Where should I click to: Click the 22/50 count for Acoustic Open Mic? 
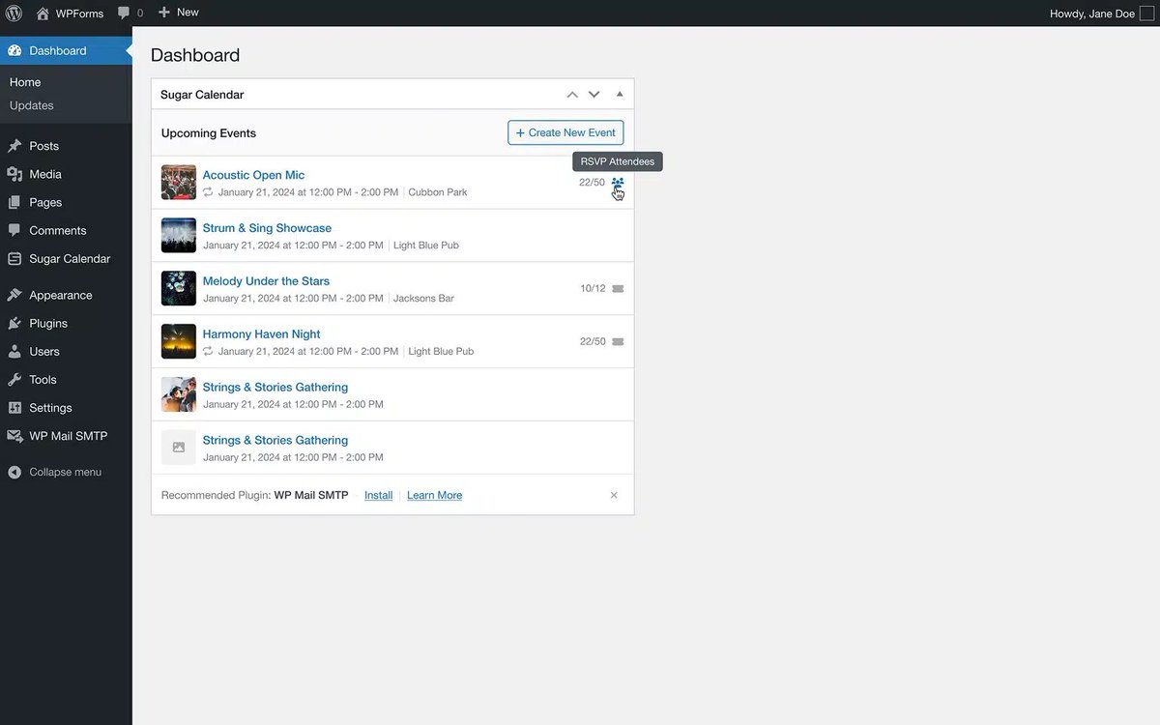pos(592,183)
